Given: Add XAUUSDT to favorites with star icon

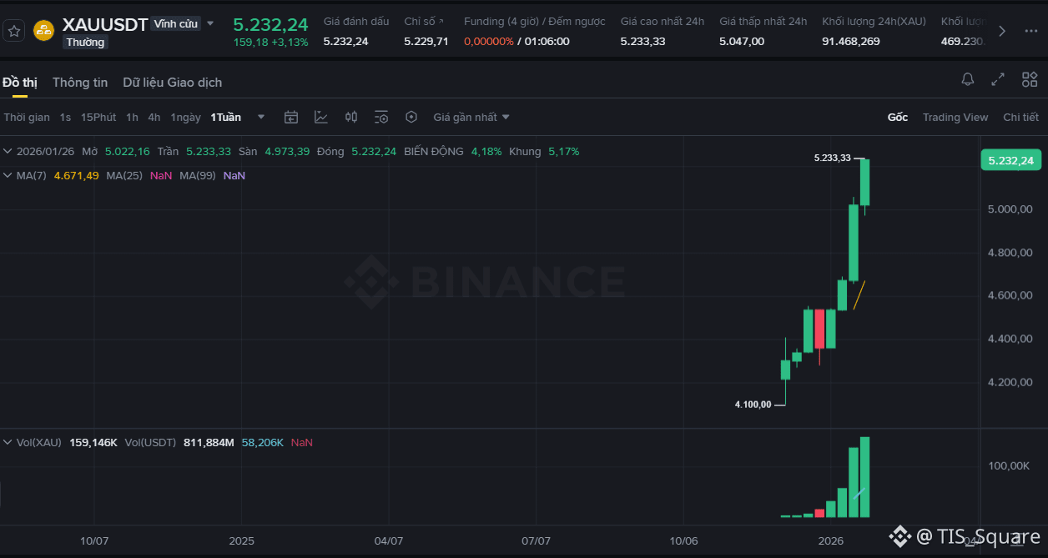Looking at the screenshot, I should (13, 32).
